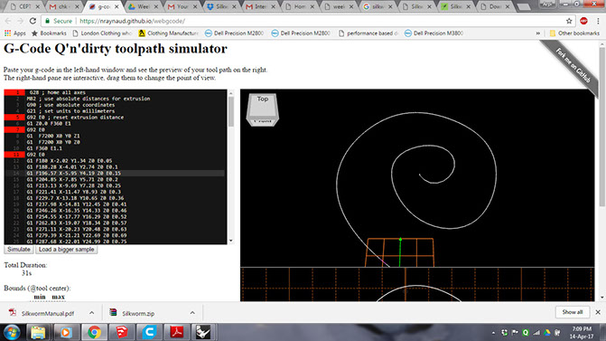Click red line number 7 marker
This screenshot has width=606, height=341.
click(x=14, y=129)
